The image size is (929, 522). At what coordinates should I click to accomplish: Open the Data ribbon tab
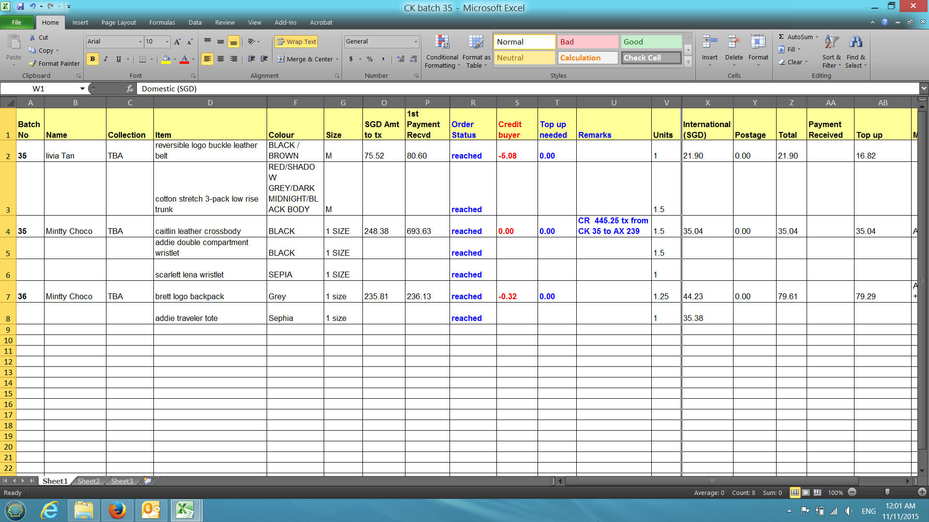pyautogui.click(x=195, y=22)
